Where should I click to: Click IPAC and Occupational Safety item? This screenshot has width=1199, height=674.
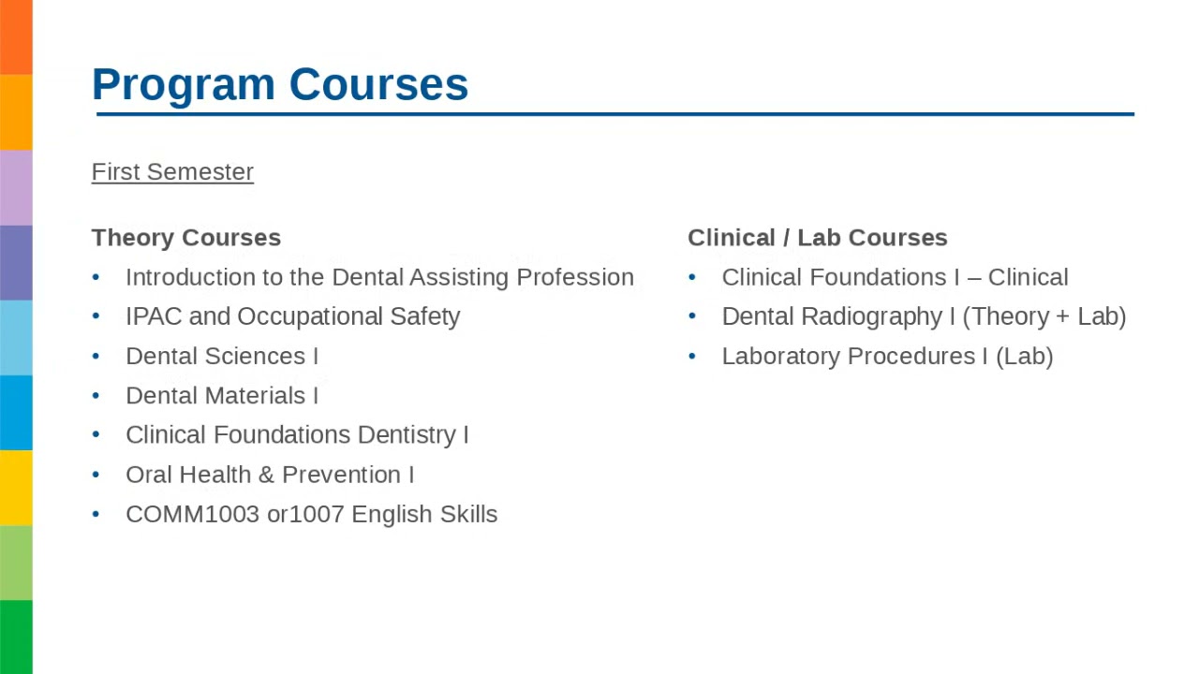(292, 316)
